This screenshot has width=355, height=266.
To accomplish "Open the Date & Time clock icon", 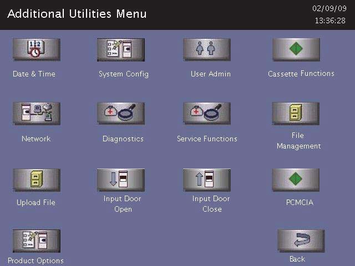I will coord(37,49).
